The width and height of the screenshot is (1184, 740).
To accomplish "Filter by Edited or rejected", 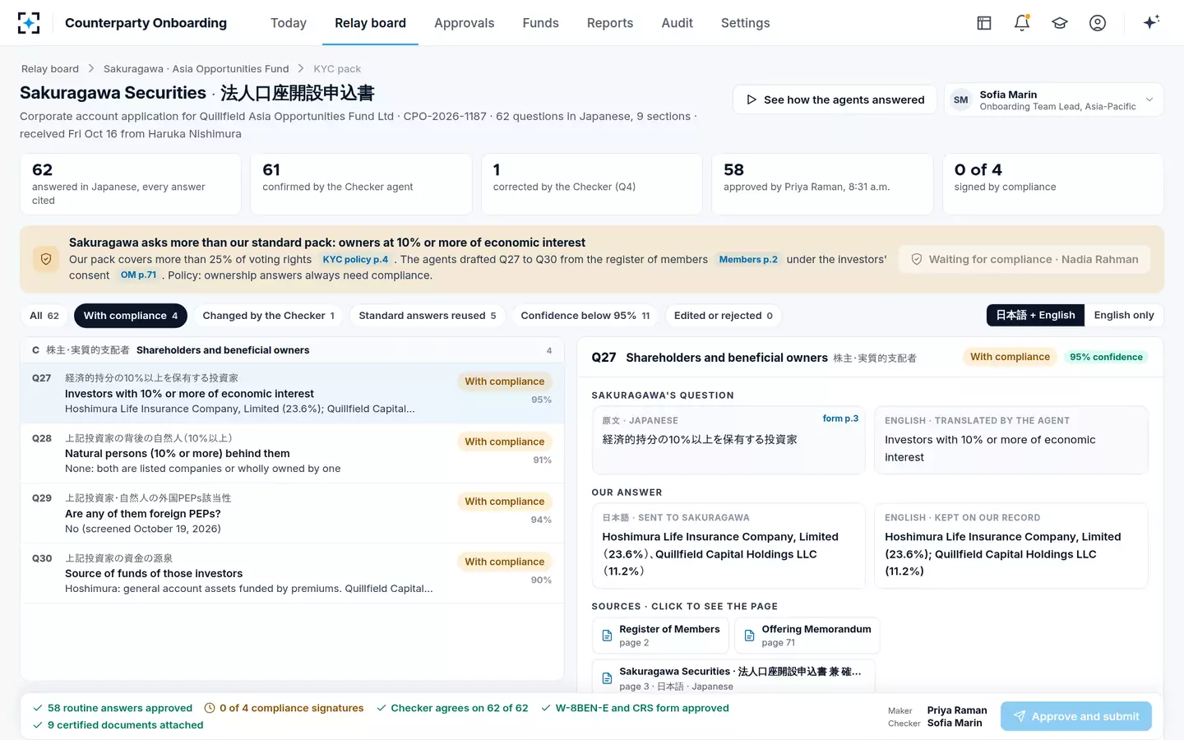I will (724, 316).
